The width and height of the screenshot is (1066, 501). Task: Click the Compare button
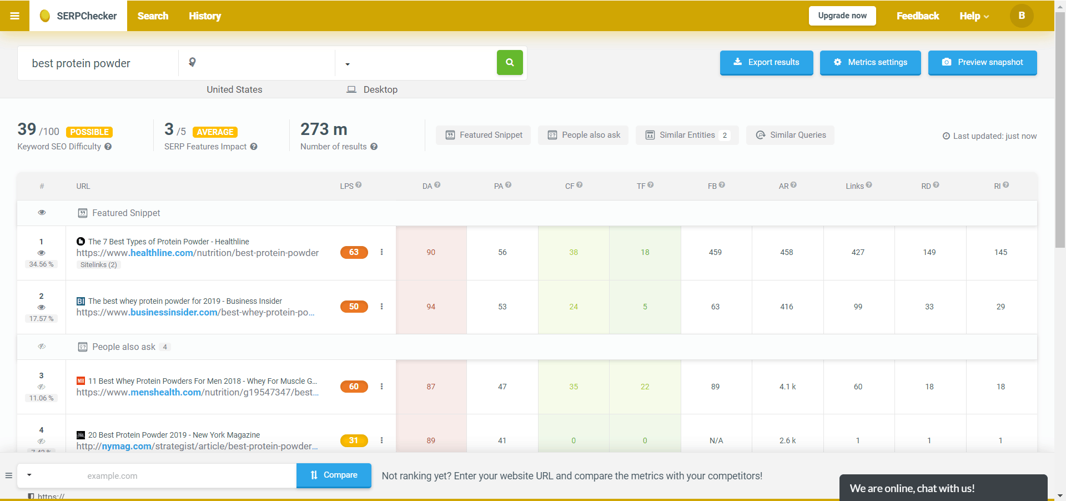pos(334,475)
